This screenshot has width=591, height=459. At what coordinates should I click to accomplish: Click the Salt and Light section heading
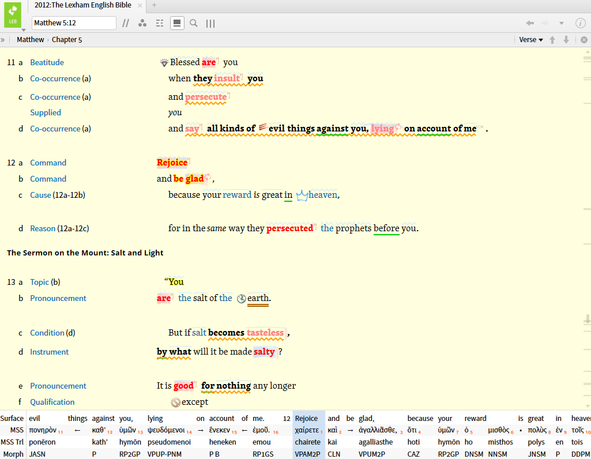pos(85,253)
